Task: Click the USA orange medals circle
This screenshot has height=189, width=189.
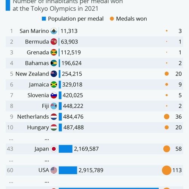Action: coord(167,170)
